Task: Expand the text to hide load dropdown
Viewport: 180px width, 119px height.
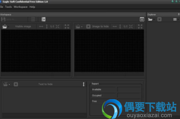Action: pos(9,85)
